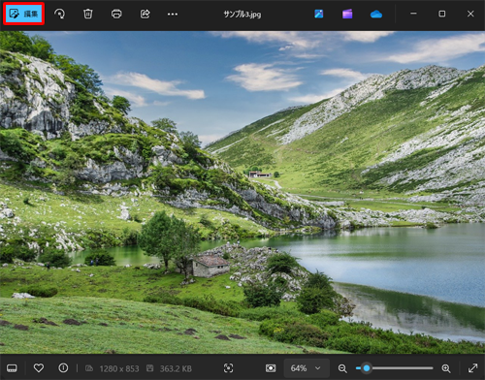Open the OneDrive cloud icon
The image size is (485, 380).
(x=376, y=15)
